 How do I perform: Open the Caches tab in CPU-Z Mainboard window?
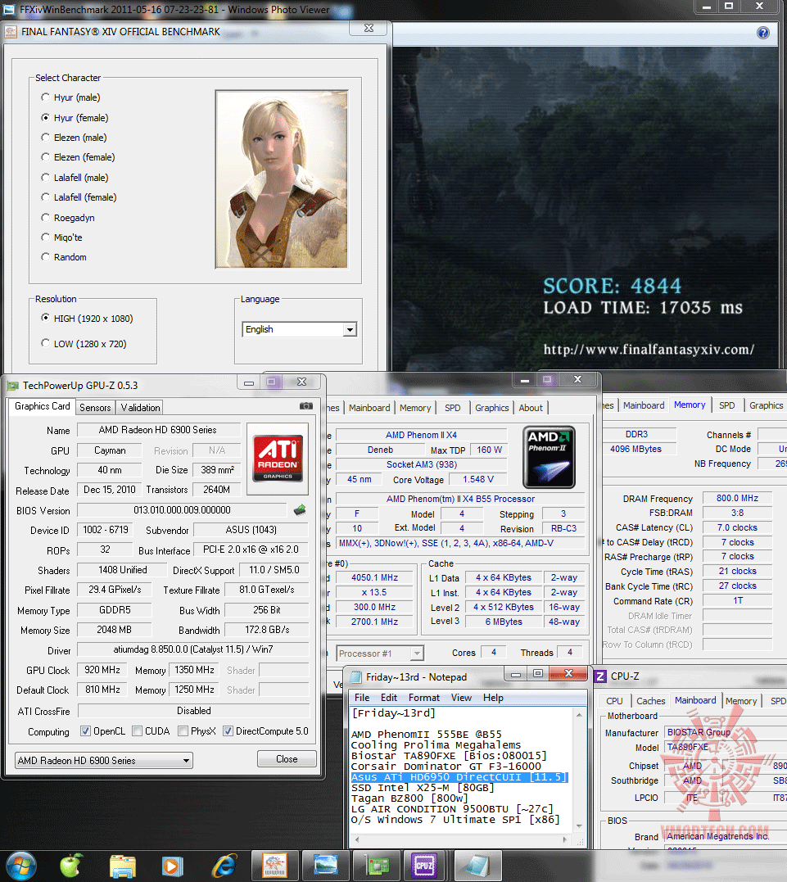[651, 701]
